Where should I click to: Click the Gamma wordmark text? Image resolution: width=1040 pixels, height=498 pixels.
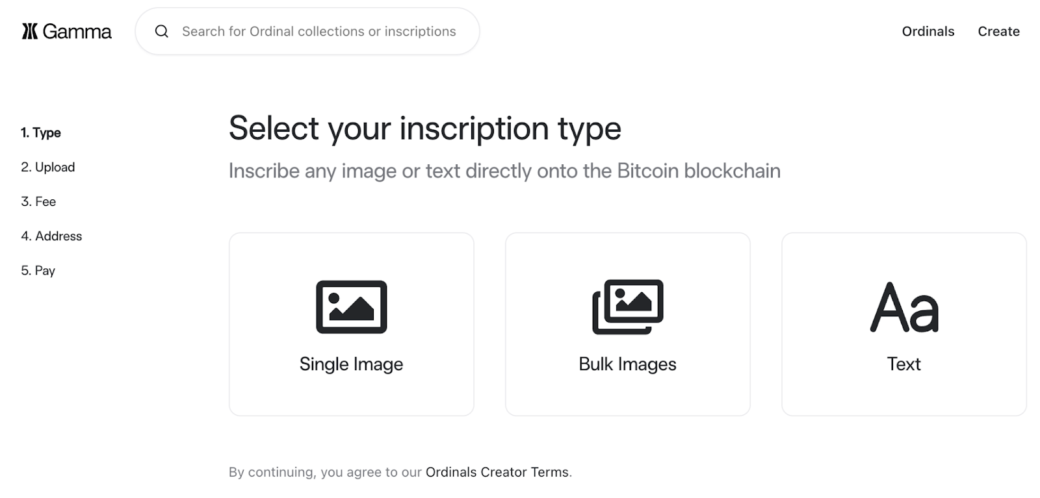pos(77,31)
